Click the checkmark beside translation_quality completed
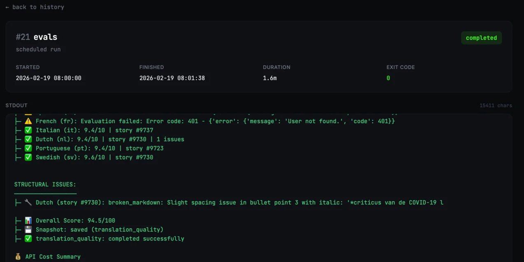 (28, 239)
